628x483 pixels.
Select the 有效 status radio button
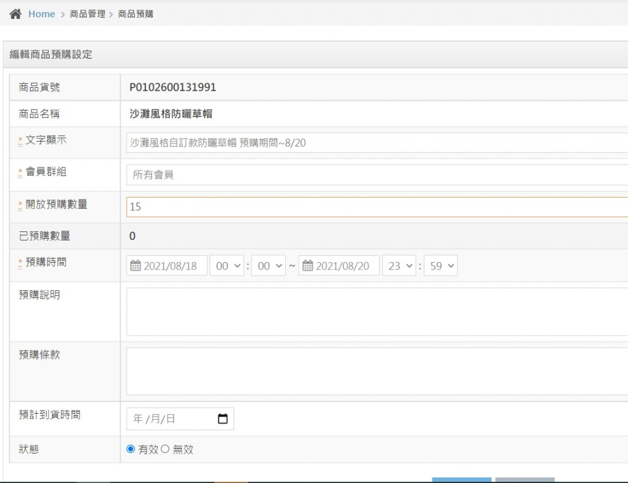[x=131, y=449]
